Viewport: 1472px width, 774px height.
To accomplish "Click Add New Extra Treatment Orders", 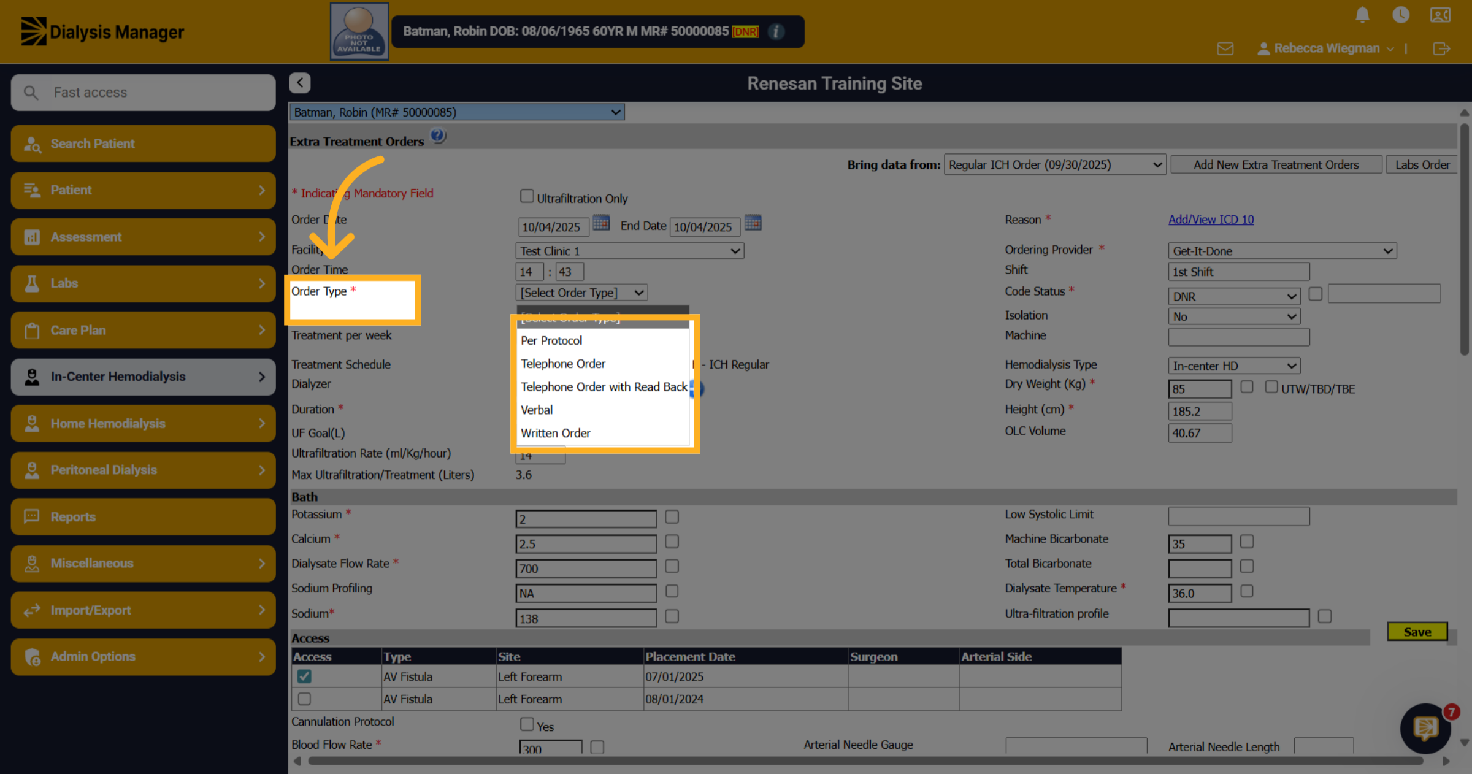I will [1276, 165].
